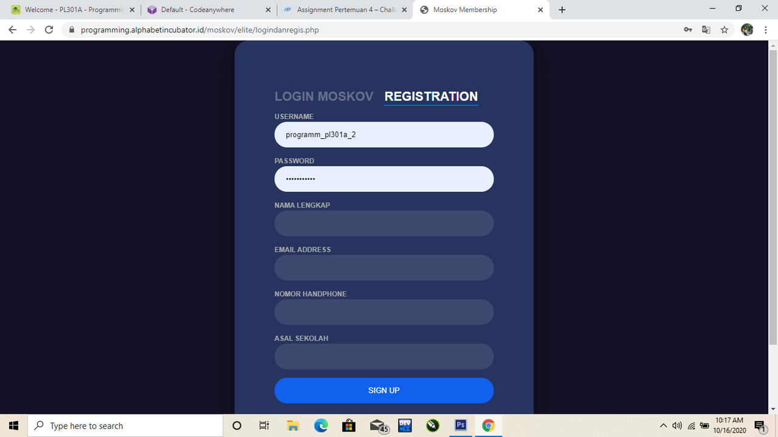Click the SIGN UP button
Viewport: 778px width, 437px height.
384,390
